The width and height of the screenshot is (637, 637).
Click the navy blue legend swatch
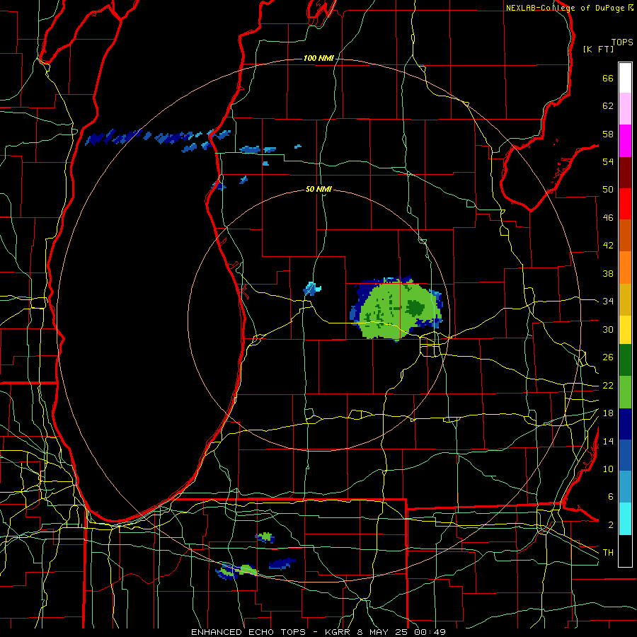[625, 424]
